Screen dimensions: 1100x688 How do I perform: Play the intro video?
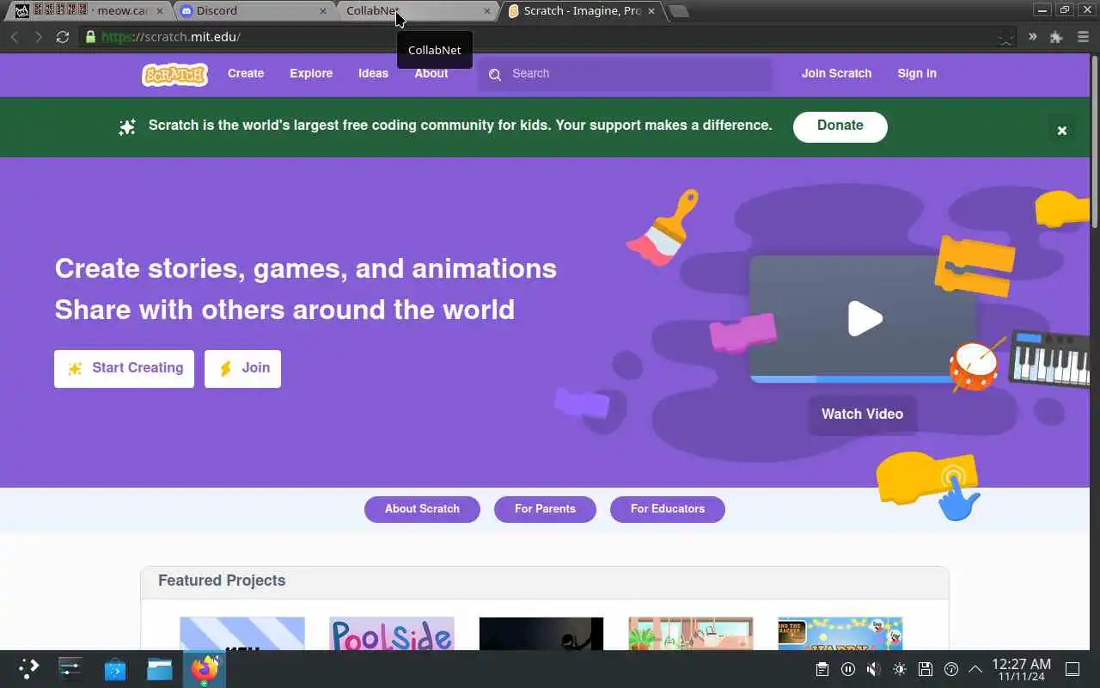pos(865,318)
